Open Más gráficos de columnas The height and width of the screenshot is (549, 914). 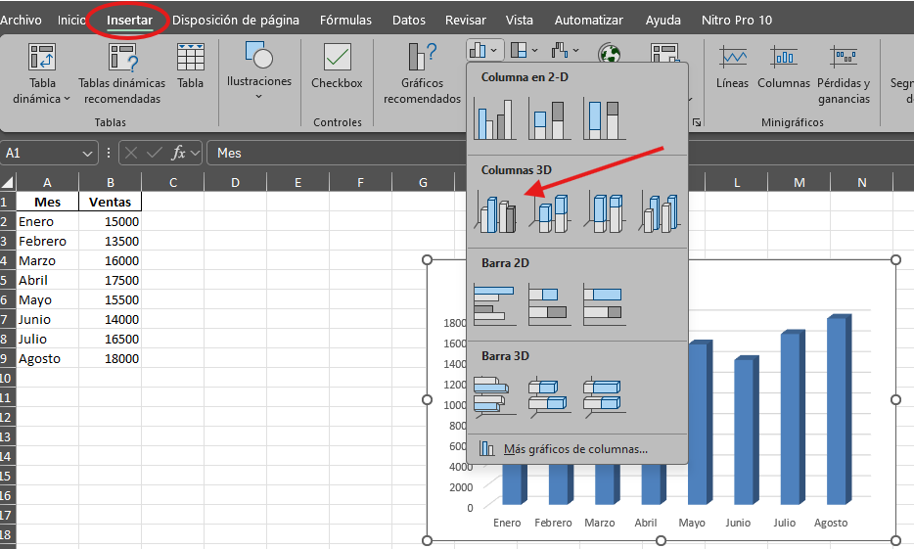[575, 449]
